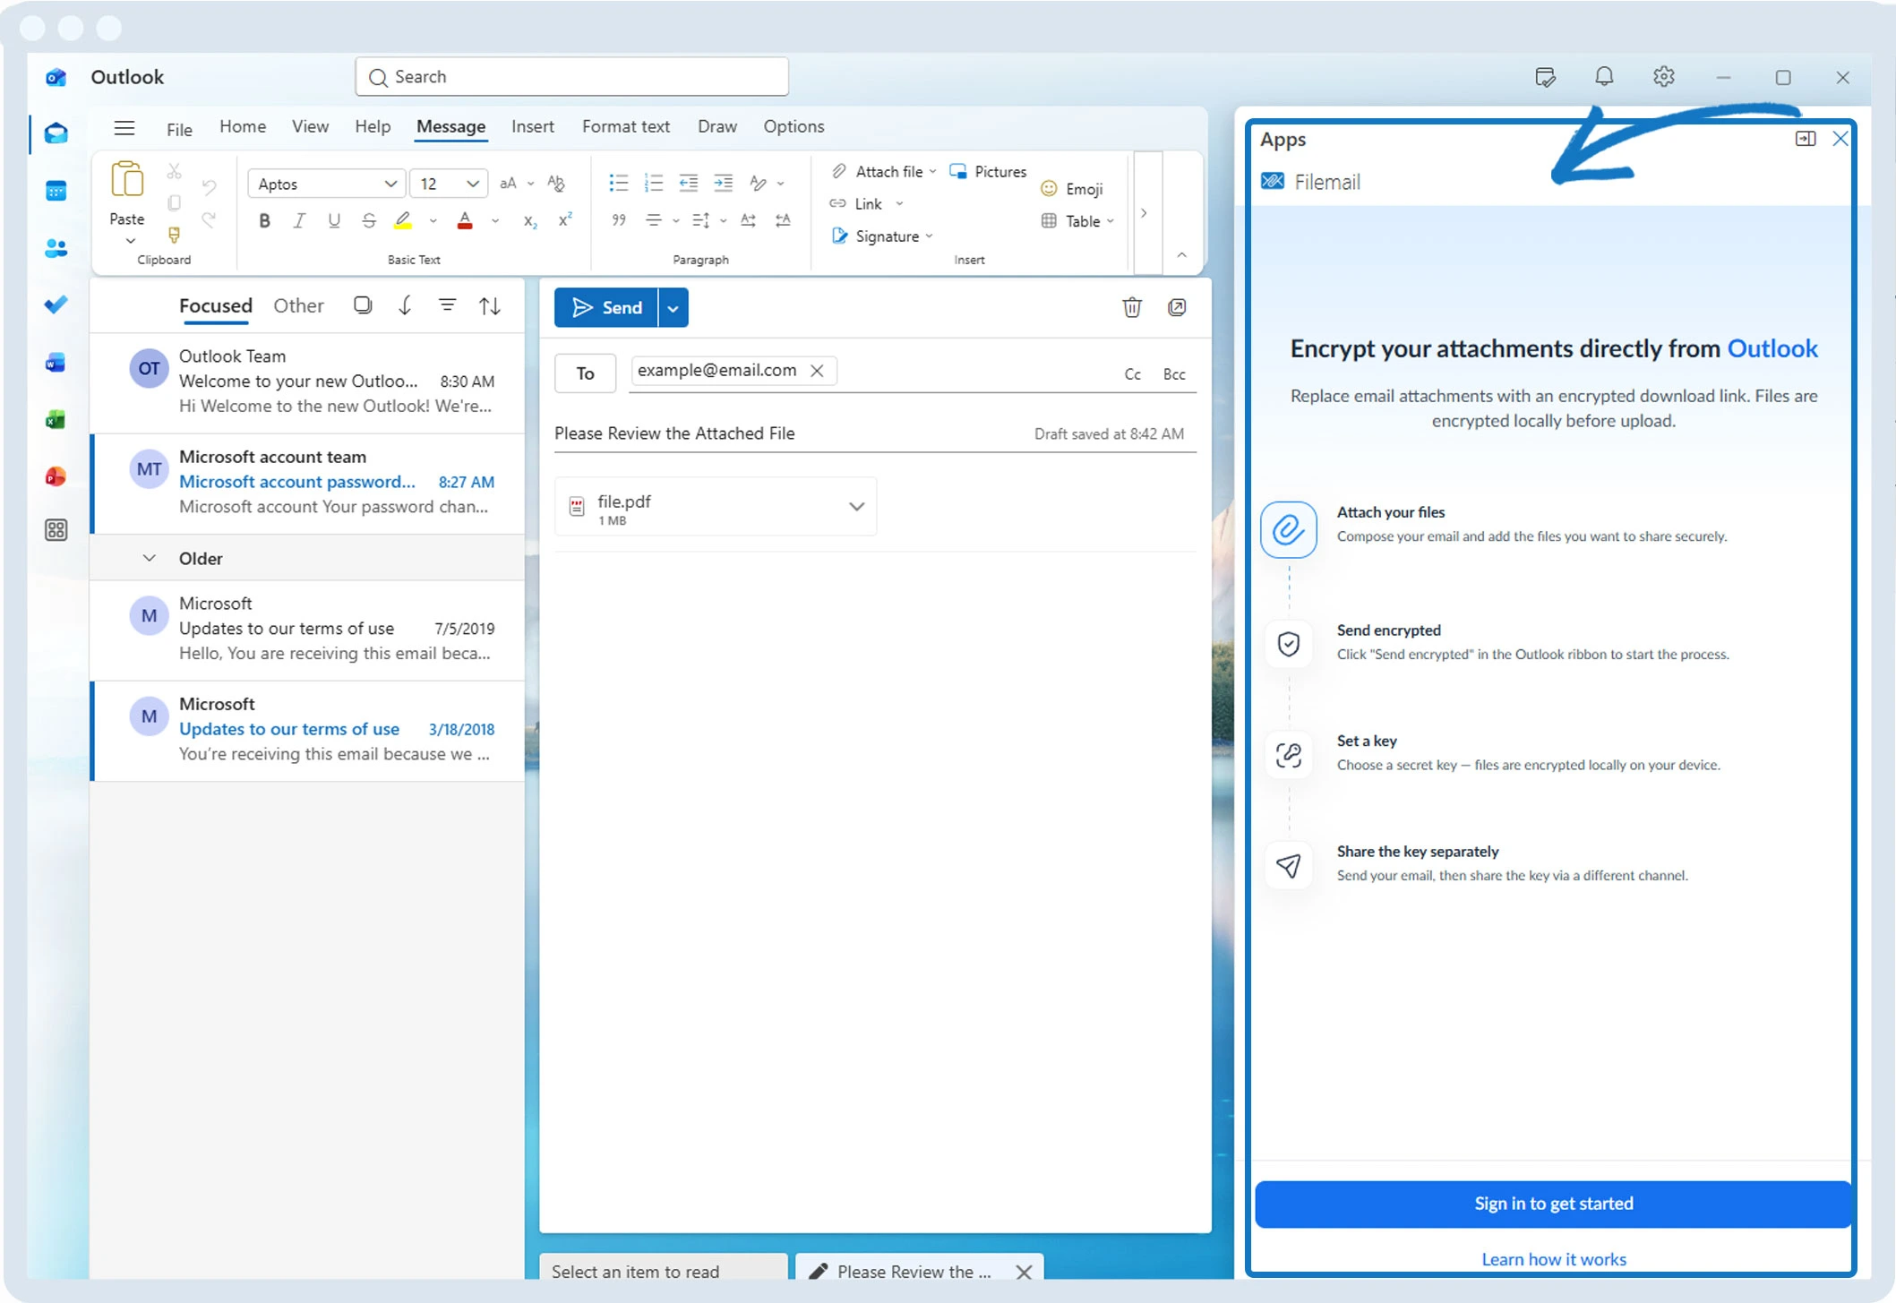The width and height of the screenshot is (1896, 1303).
Task: Close the Filemail Apps pane
Action: 1840,139
